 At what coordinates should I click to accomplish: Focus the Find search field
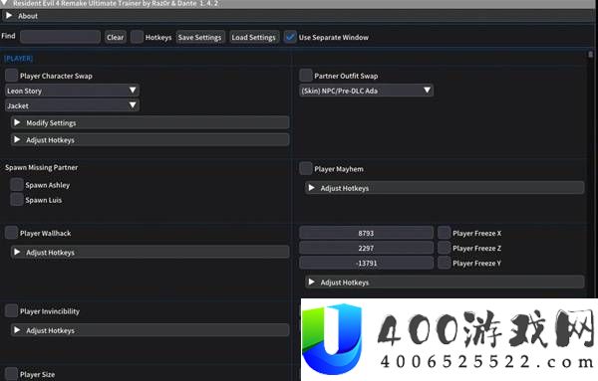pos(60,37)
